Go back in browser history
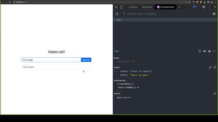The height and width of the screenshot is (122, 218). [2, 2]
